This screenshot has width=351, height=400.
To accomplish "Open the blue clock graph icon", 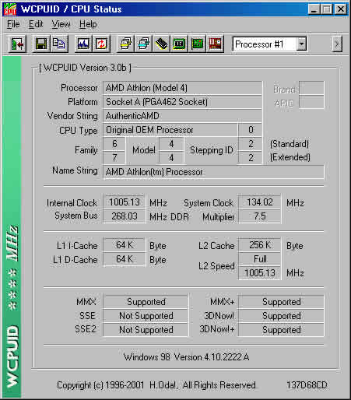I will (83, 44).
